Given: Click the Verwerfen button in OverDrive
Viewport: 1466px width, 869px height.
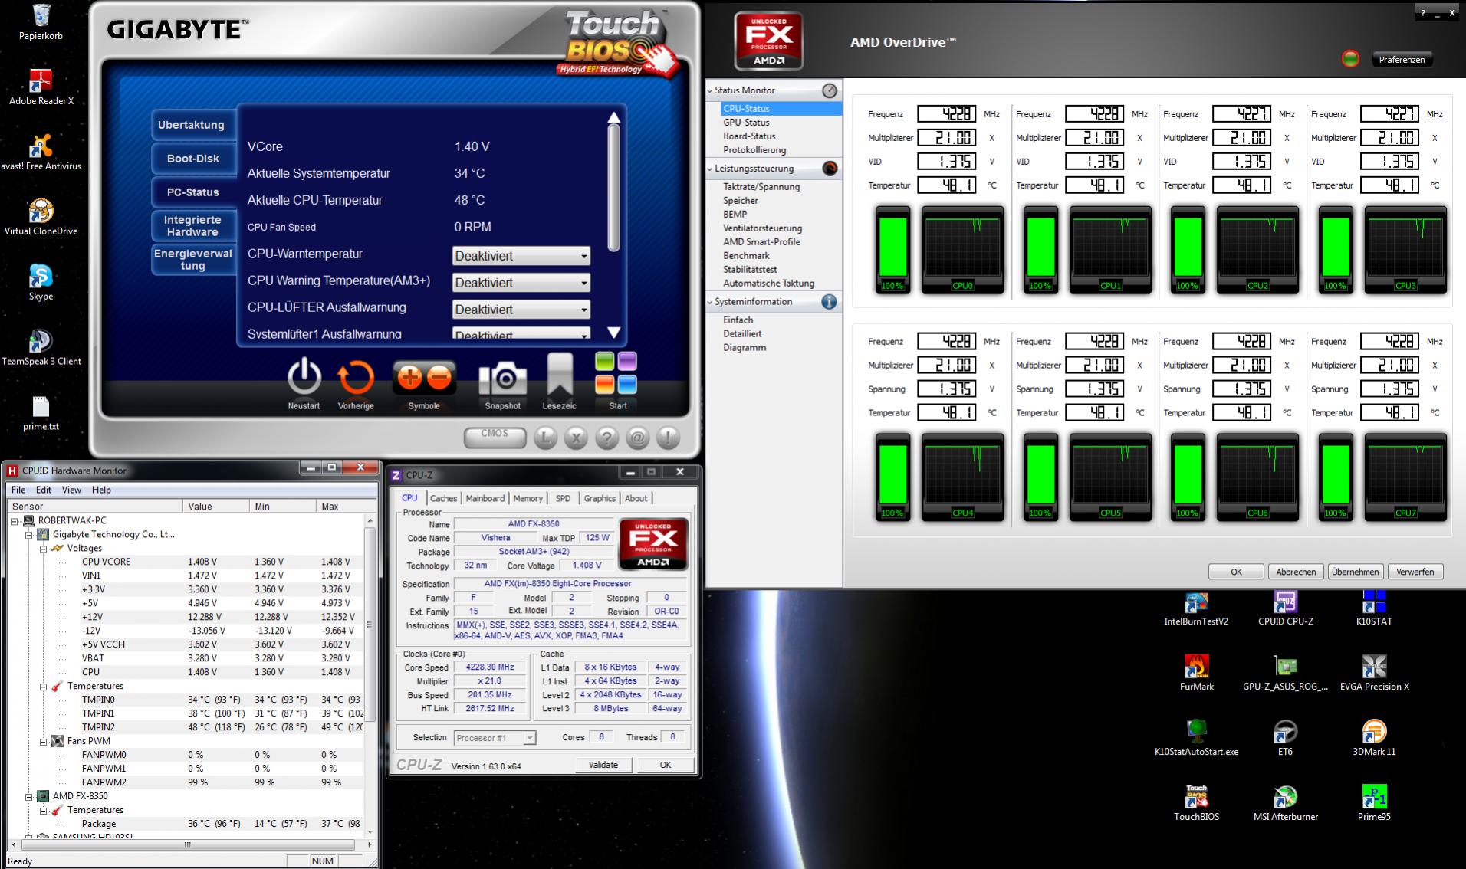Looking at the screenshot, I should click(1415, 572).
